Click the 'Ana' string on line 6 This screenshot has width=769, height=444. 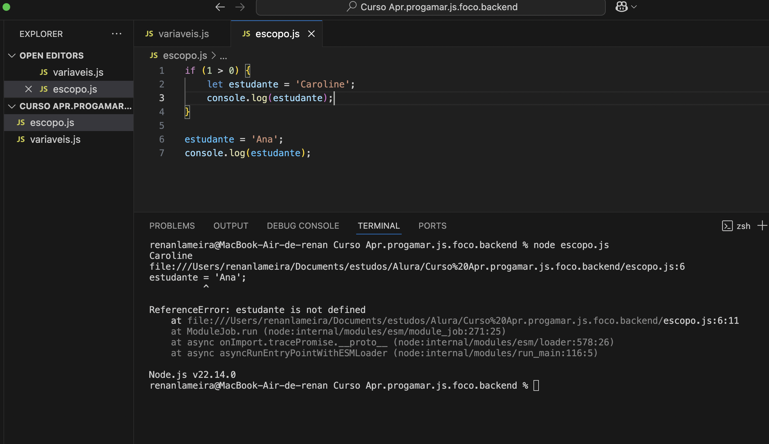[264, 139]
